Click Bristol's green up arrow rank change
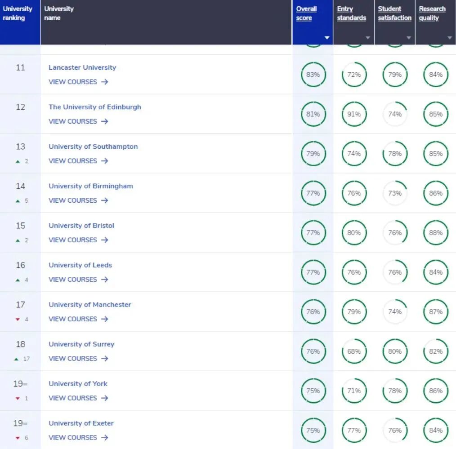The image size is (456, 449). coord(18,240)
